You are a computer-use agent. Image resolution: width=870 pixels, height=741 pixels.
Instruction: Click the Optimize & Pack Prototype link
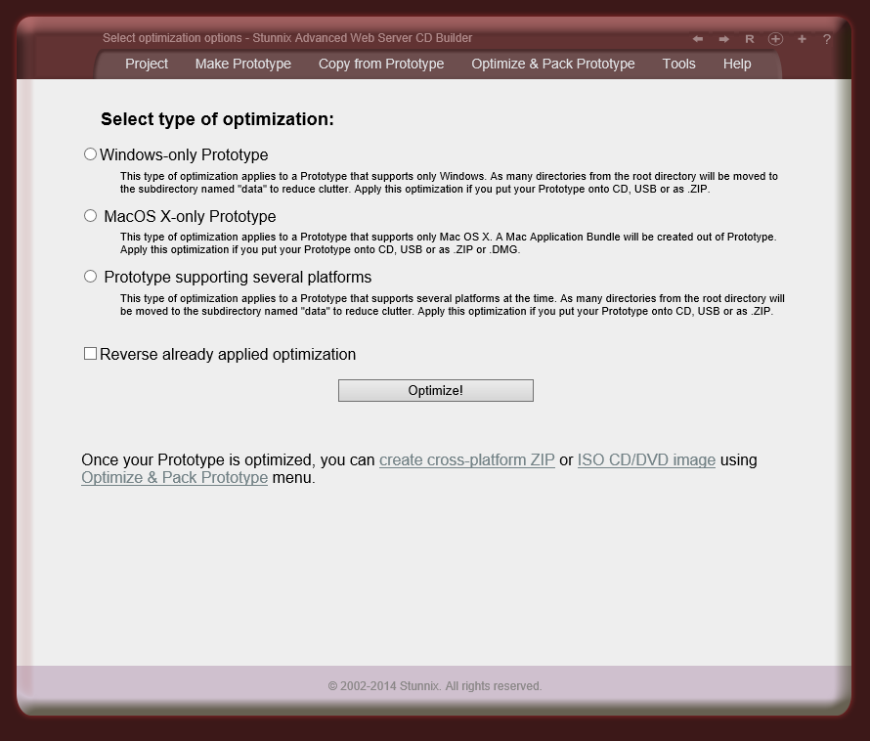174,477
